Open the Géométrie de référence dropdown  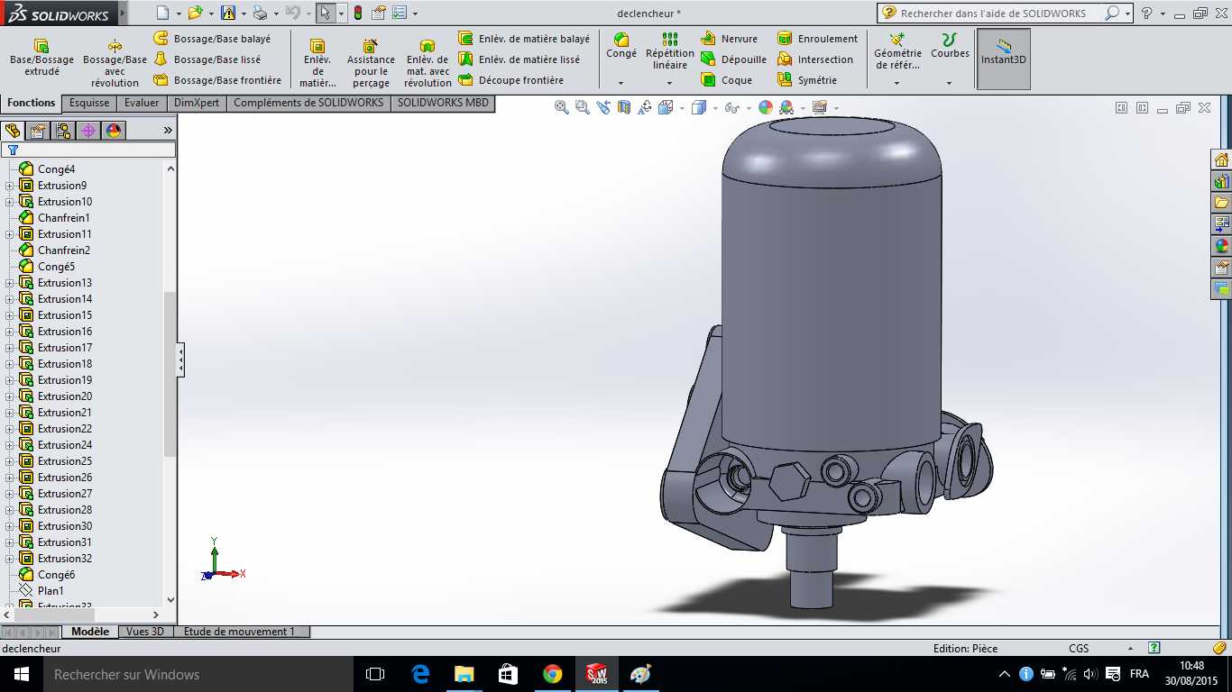897,83
